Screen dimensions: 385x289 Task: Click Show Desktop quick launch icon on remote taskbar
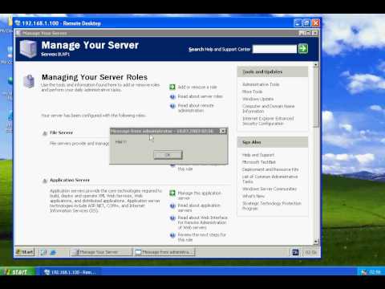point(43,252)
